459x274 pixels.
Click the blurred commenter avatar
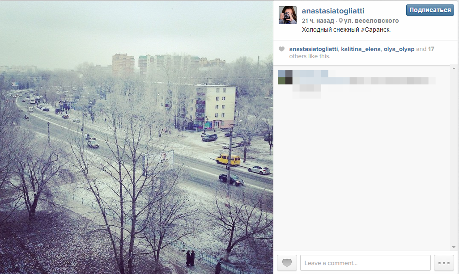pos(285,77)
